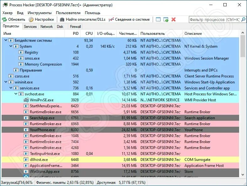Image resolution: width=247 pixels, height=186 pixels.
Task: Click the Process Hacker title bar icon
Action: point(5,5)
